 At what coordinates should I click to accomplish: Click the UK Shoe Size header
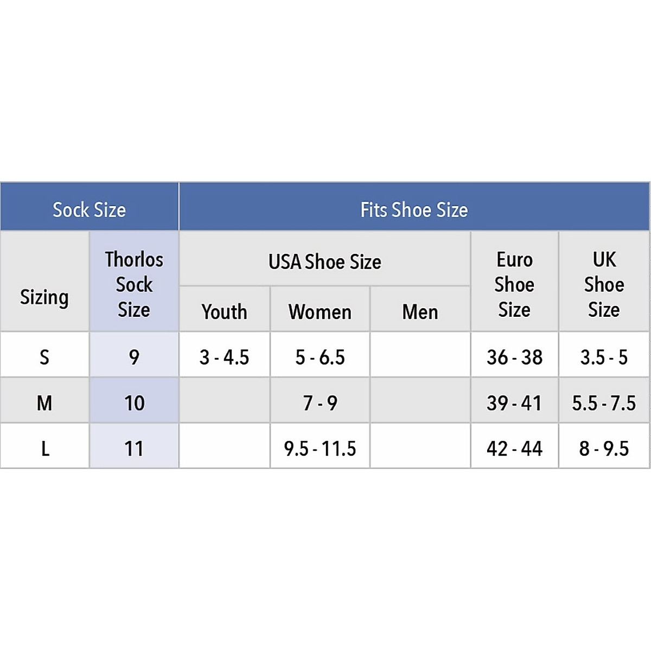(604, 284)
